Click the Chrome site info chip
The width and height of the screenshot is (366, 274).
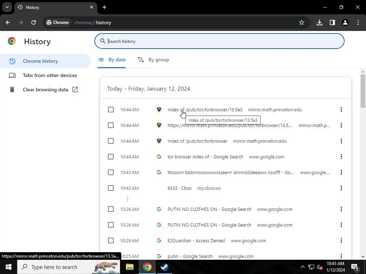coord(58,22)
